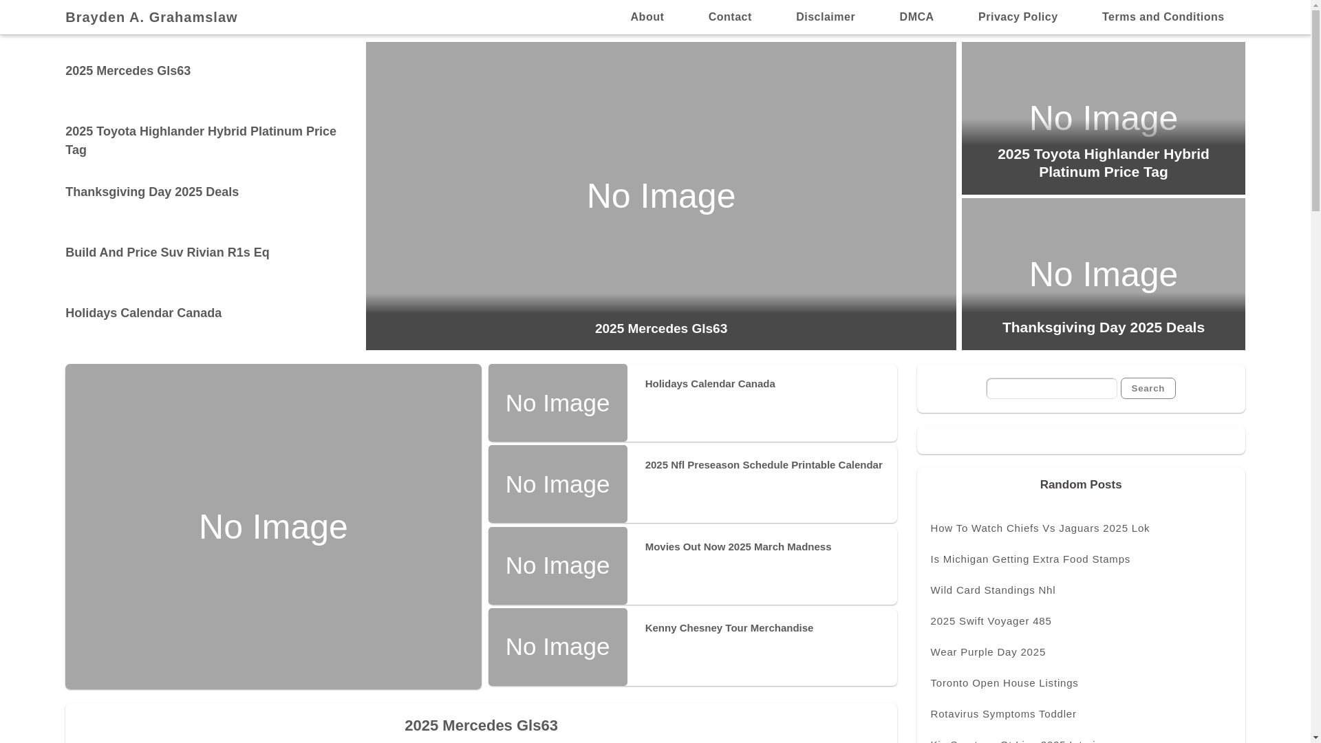
Task: Open the large 2025 Mercedes Gls63 hero image
Action: coord(660,196)
